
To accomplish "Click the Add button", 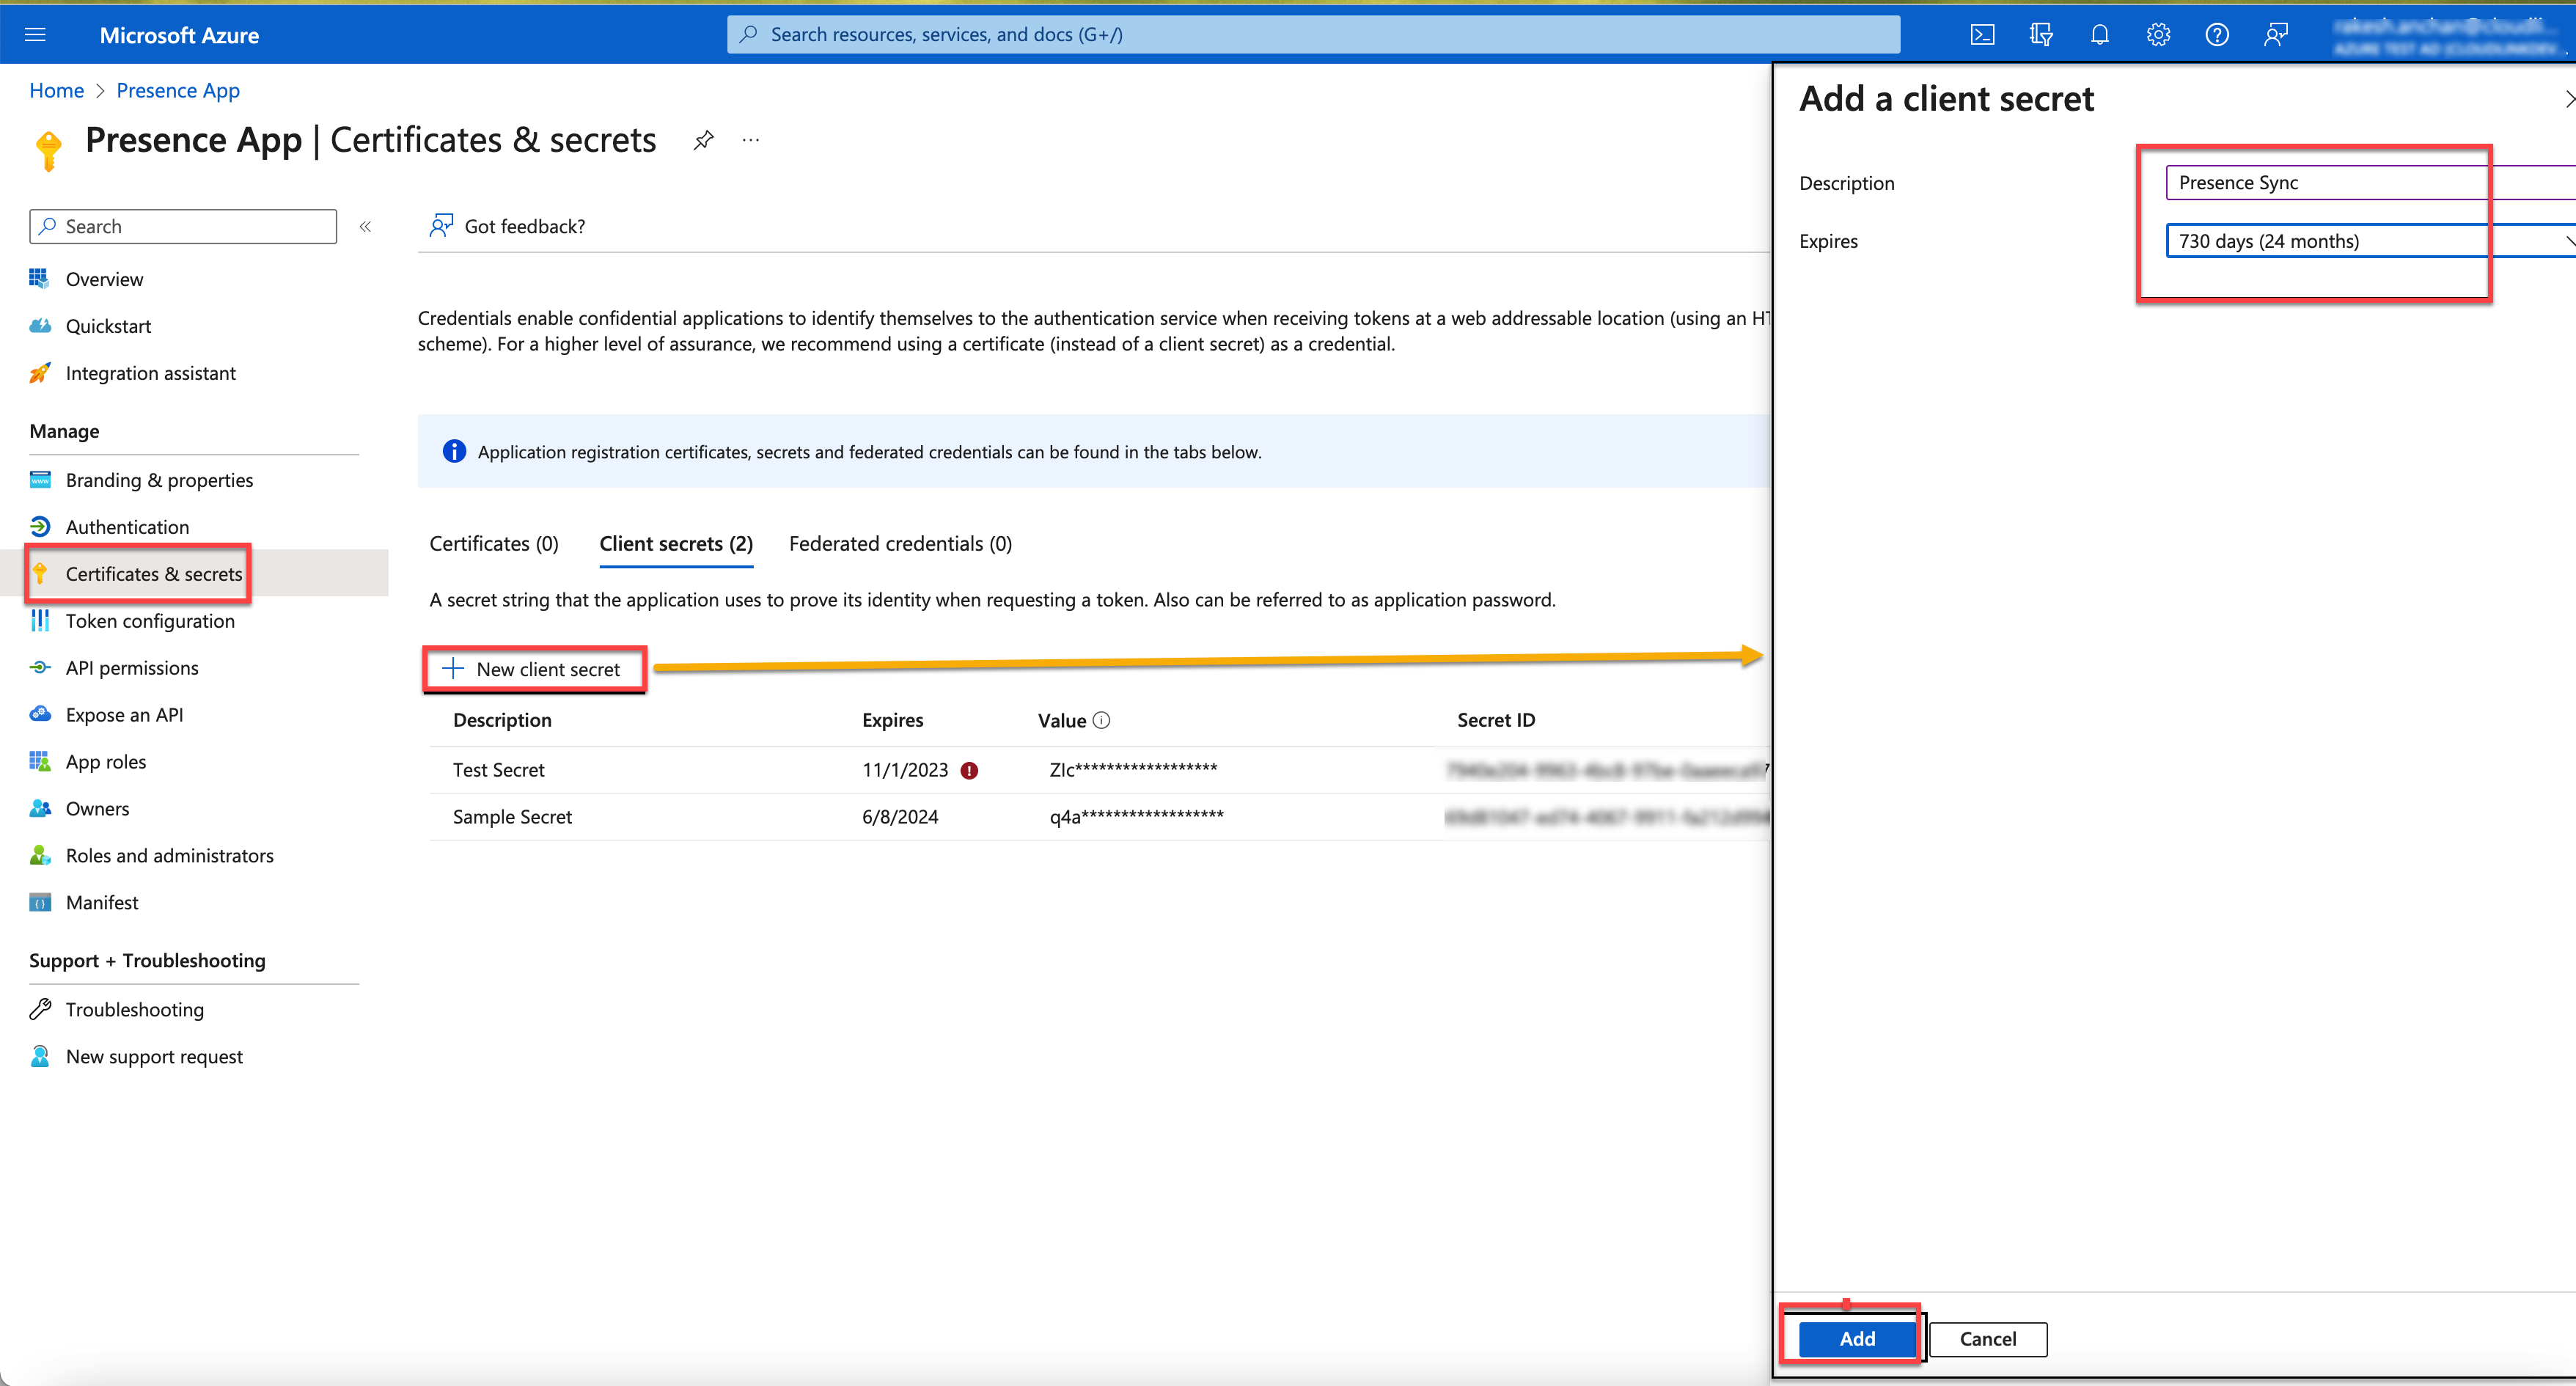I will click(1856, 1338).
